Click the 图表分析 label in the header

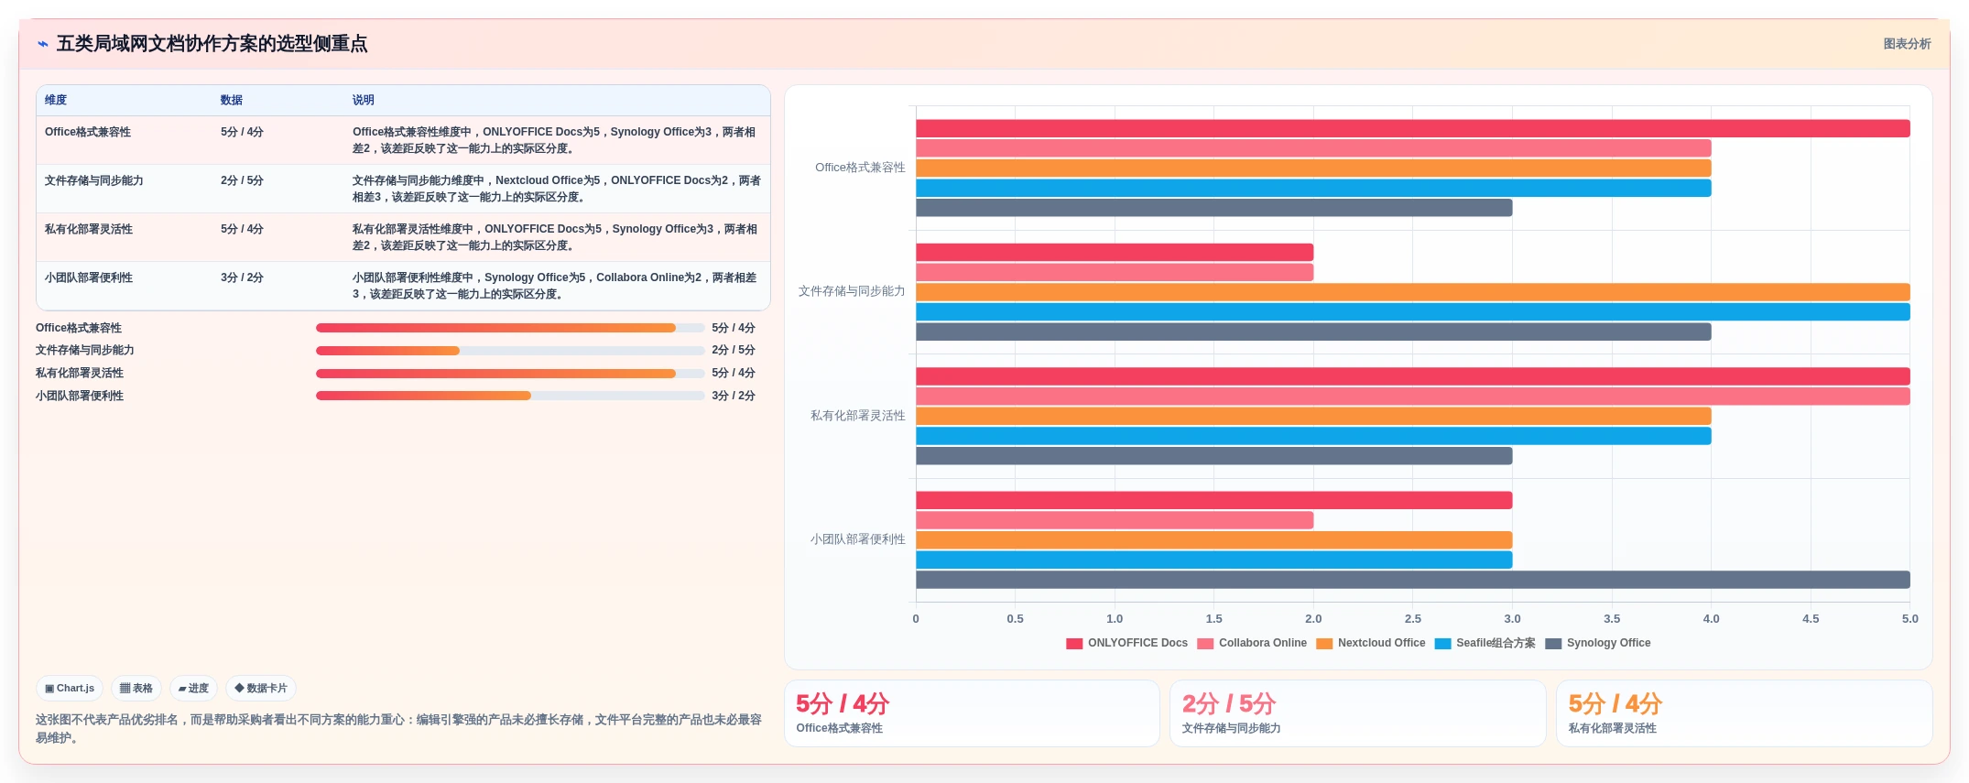tap(1907, 44)
